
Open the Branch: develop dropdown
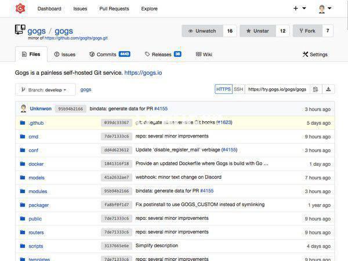(x=45, y=90)
